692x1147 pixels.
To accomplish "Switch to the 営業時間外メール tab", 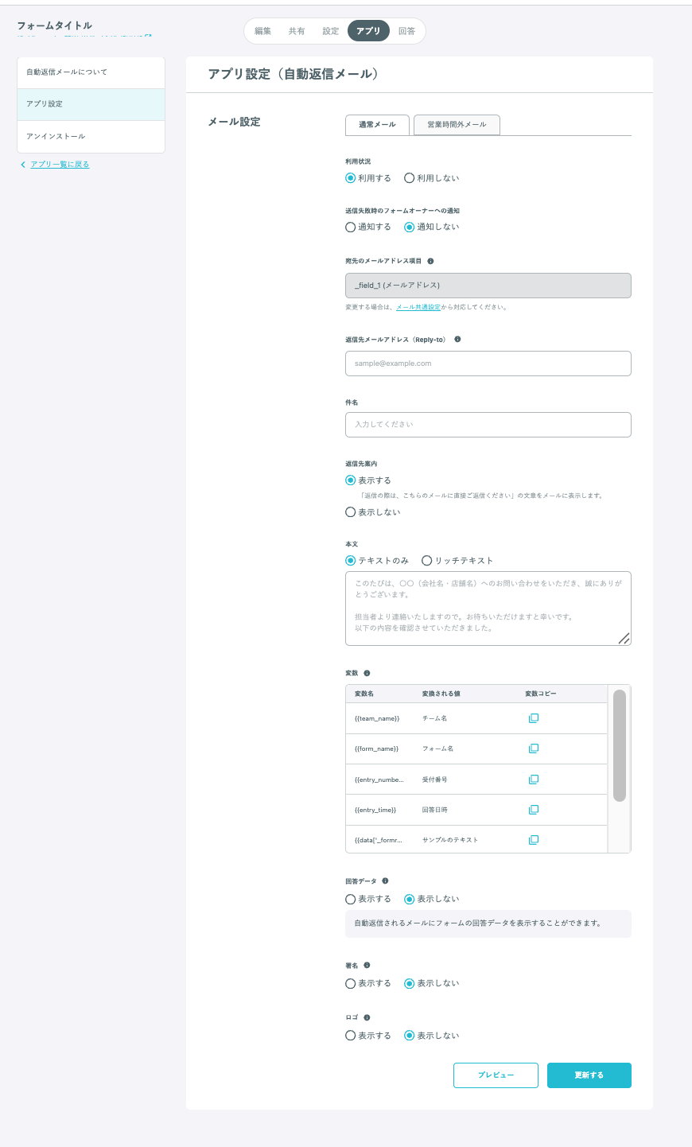I will [x=457, y=125].
